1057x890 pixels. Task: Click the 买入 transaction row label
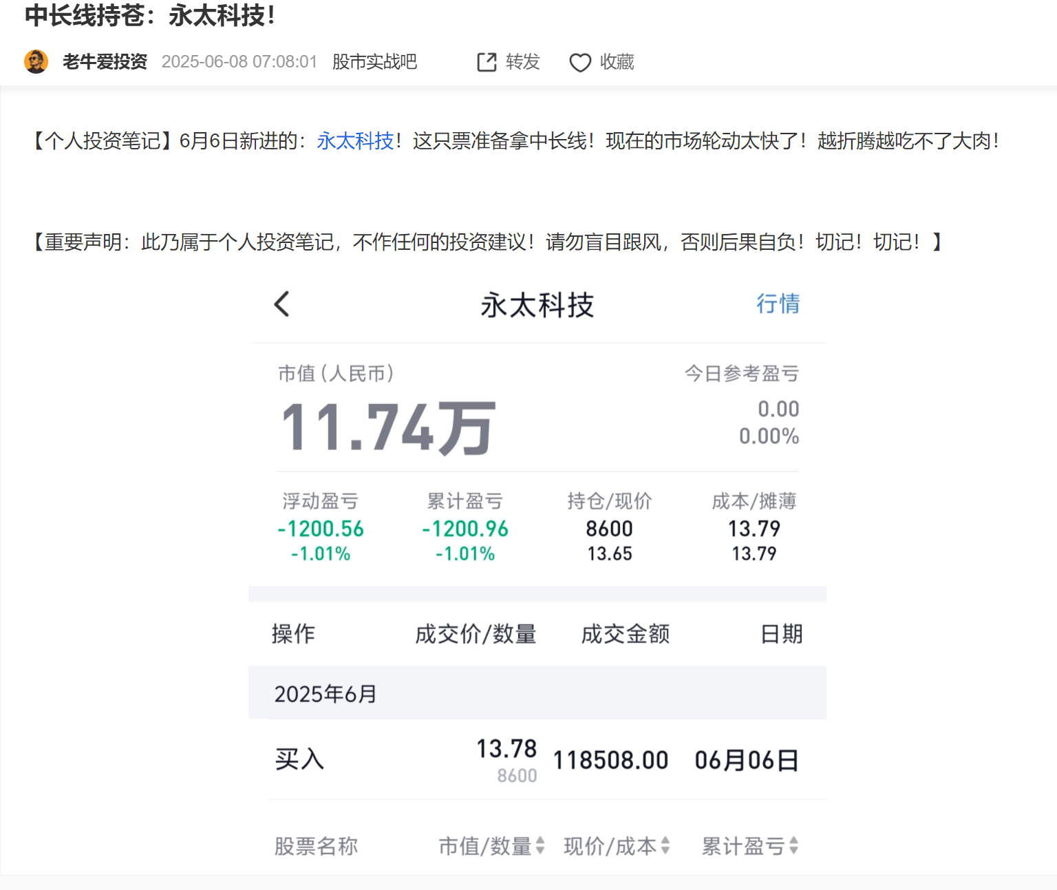299,759
